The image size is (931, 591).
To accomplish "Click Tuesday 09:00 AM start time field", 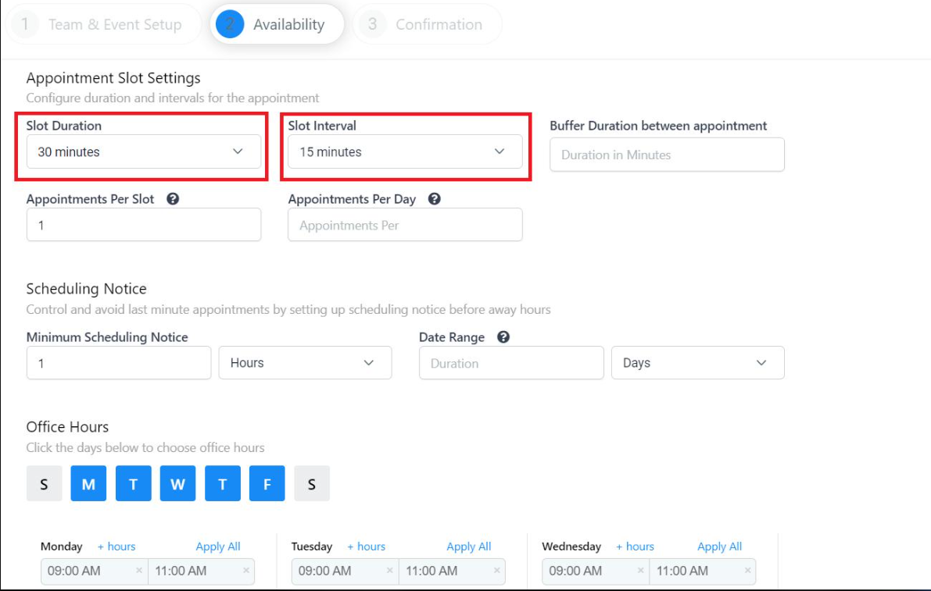I will (x=345, y=571).
